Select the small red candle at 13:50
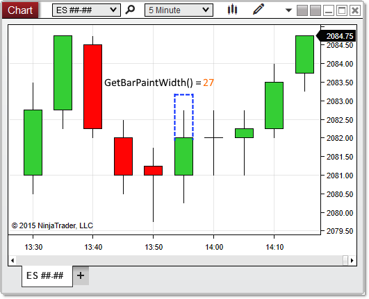369x299 pixels. point(153,171)
